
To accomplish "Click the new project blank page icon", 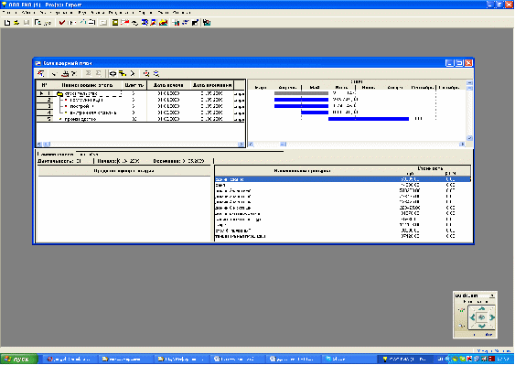I will tap(7, 23).
